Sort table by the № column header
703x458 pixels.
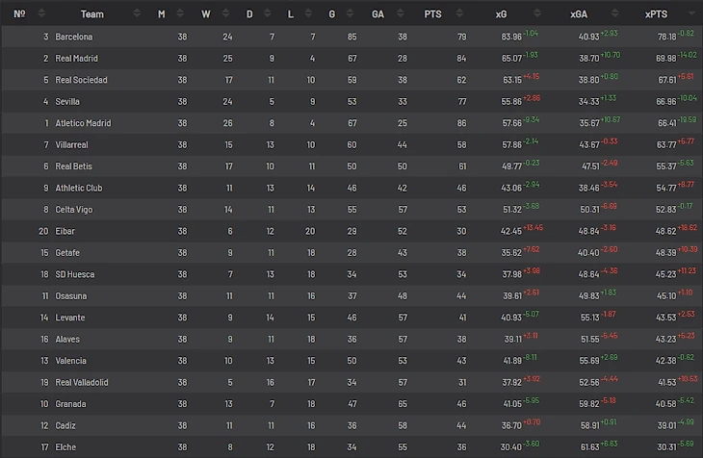19,13
